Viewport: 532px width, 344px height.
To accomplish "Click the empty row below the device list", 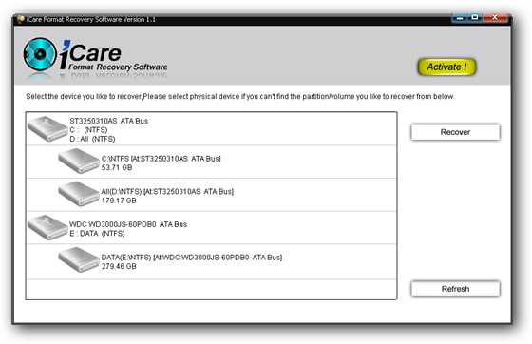I will (x=211, y=290).
